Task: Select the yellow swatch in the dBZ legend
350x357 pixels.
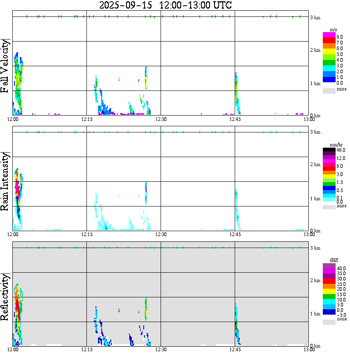Action: [x=329, y=292]
